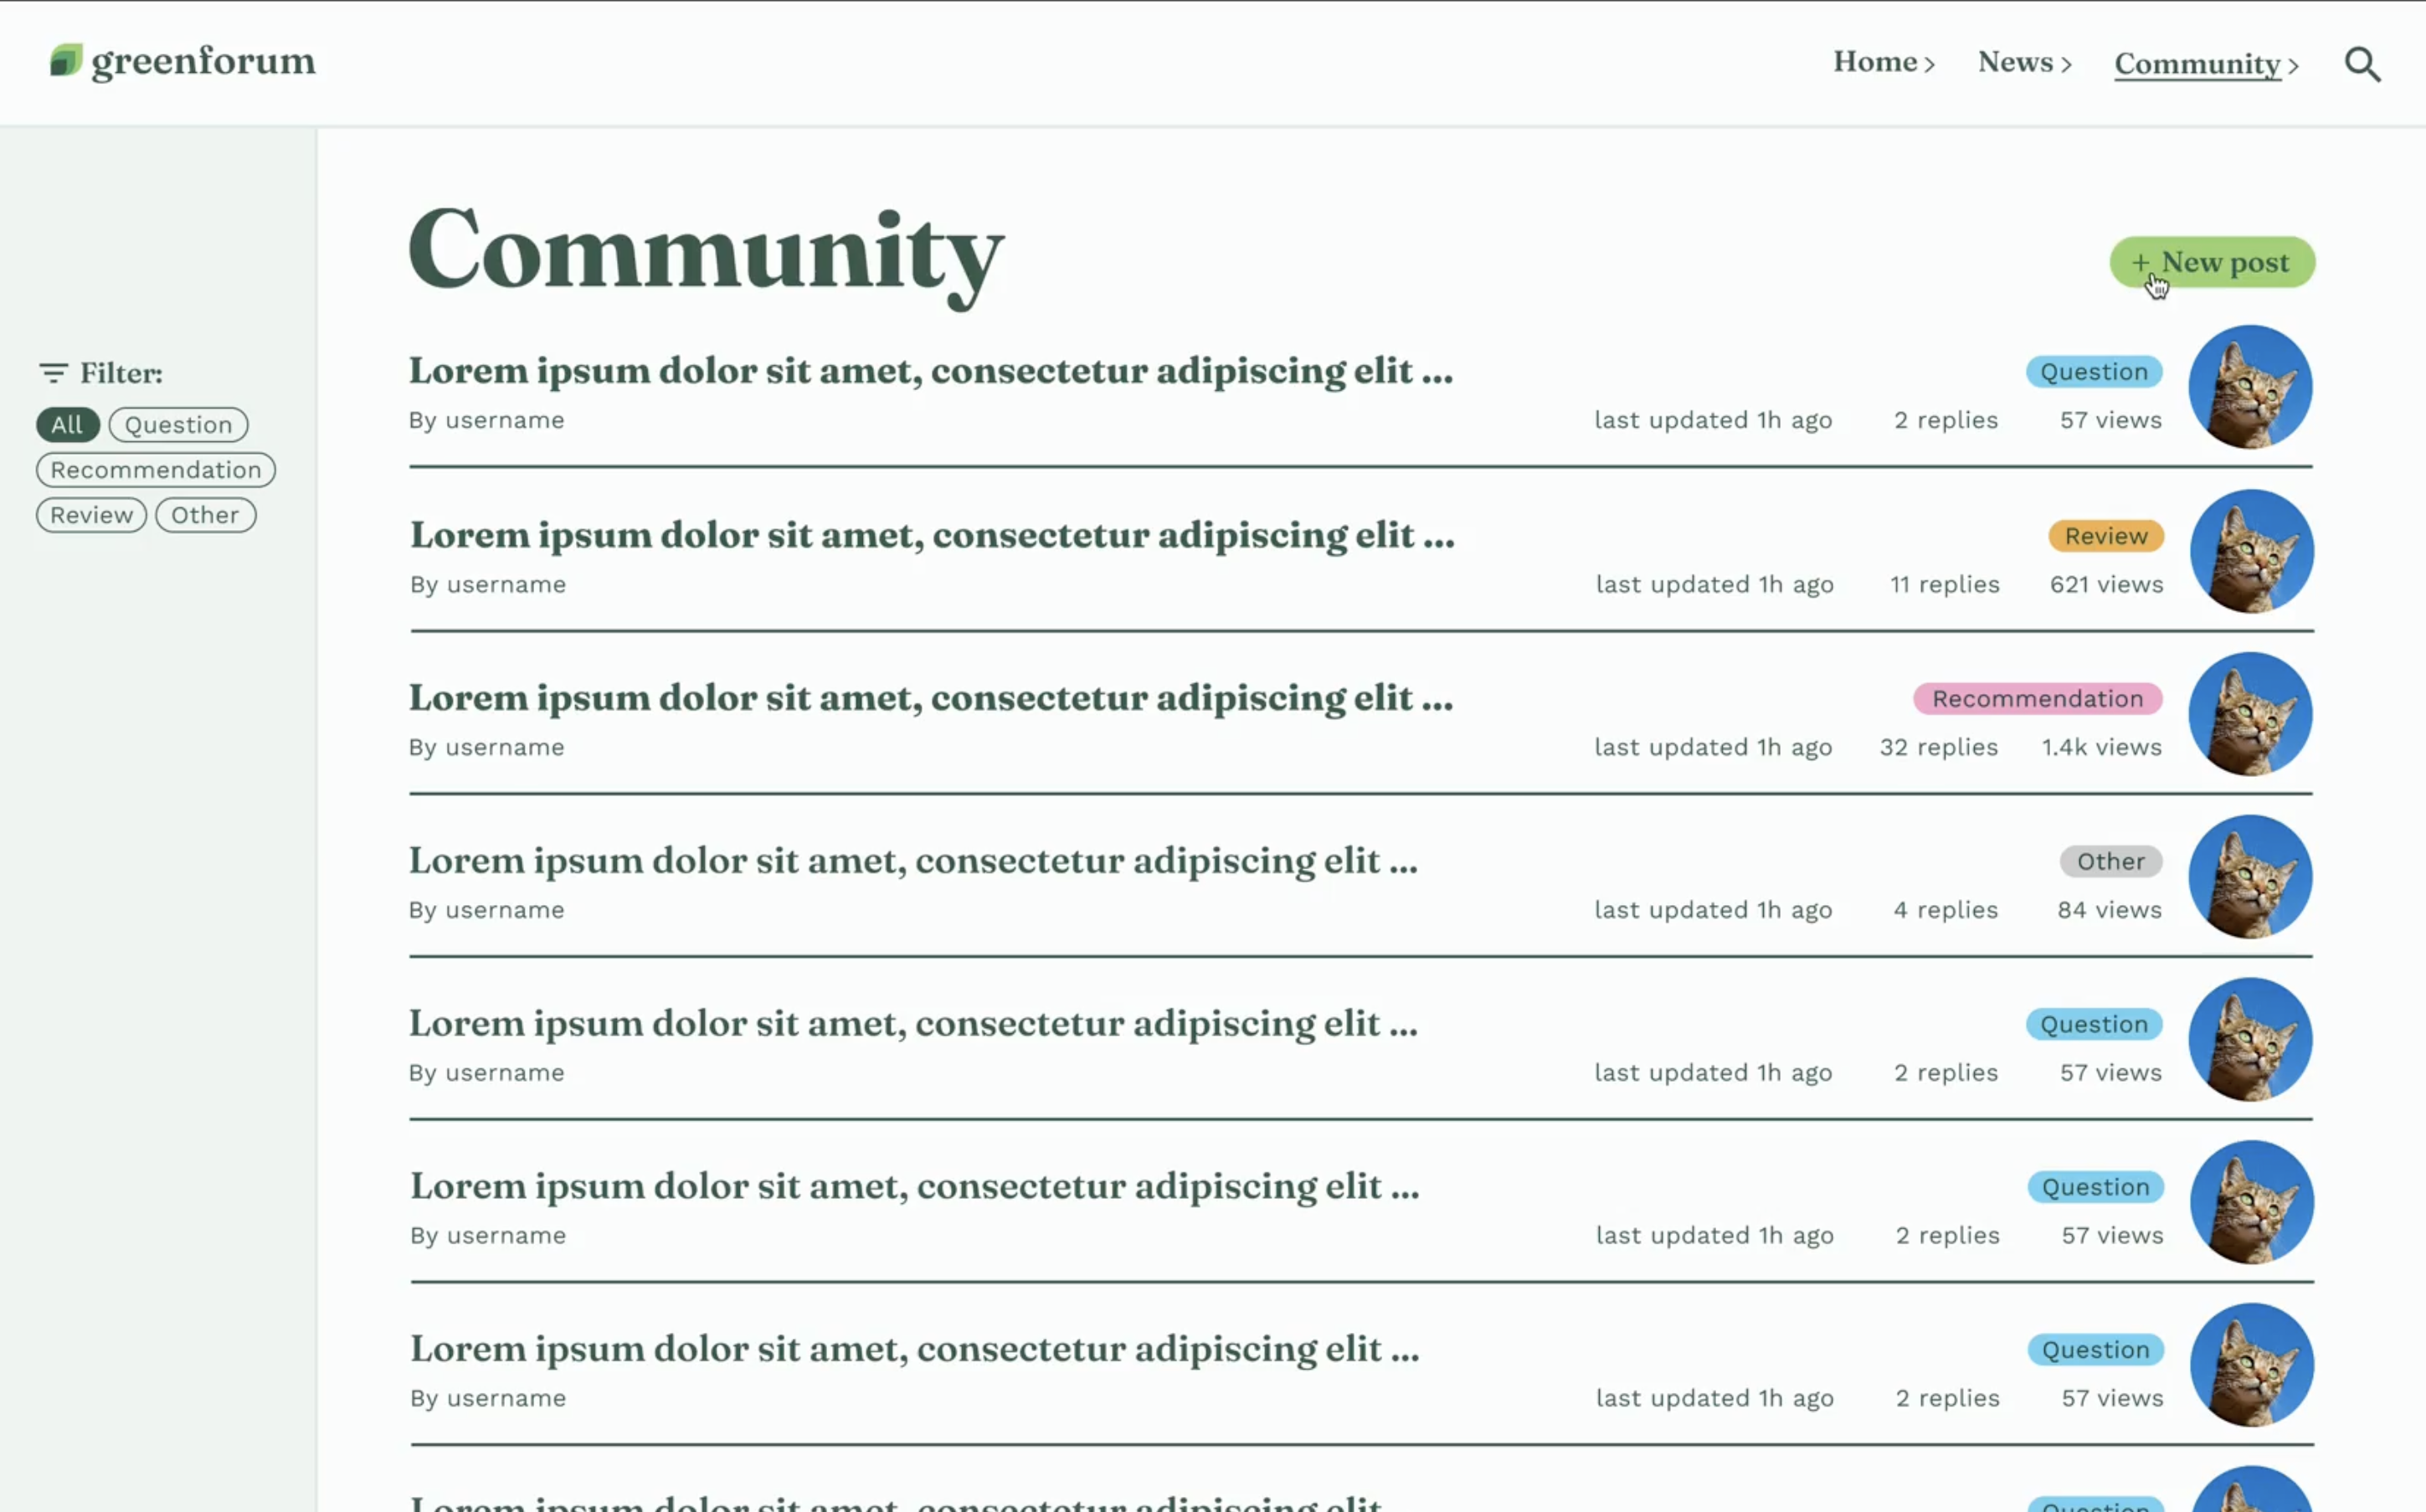Click avatar beside the Other post
The image size is (2426, 1512).
[x=2250, y=877]
